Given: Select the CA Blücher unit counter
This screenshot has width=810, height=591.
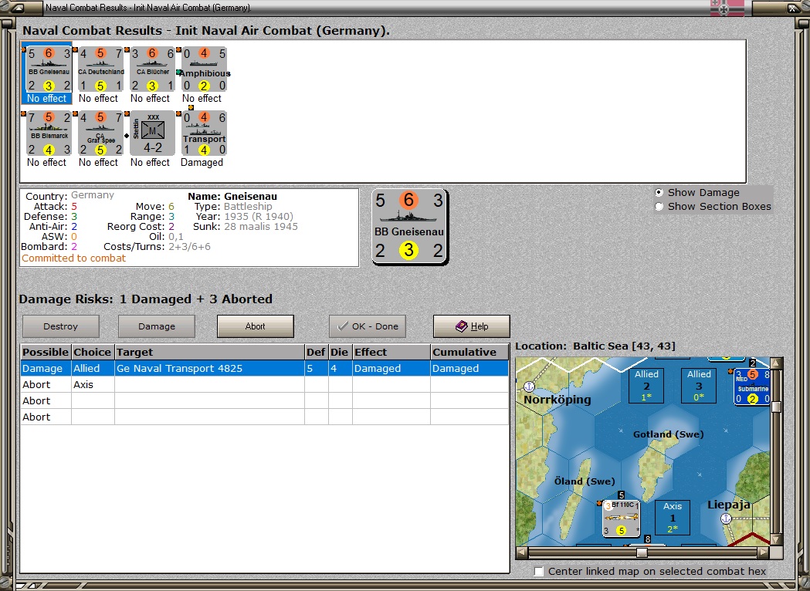Looking at the screenshot, I should 152,69.
